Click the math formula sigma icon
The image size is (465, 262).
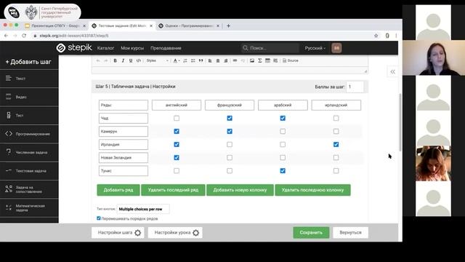coord(260,60)
